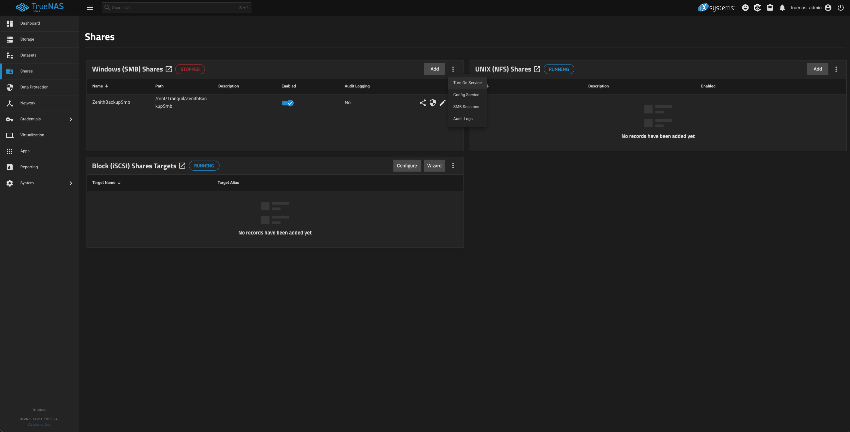Click the power icon in top bar
The image size is (850, 432).
coord(841,8)
